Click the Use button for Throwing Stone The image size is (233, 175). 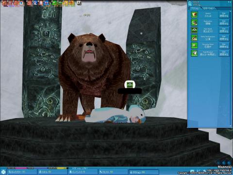click(224, 45)
